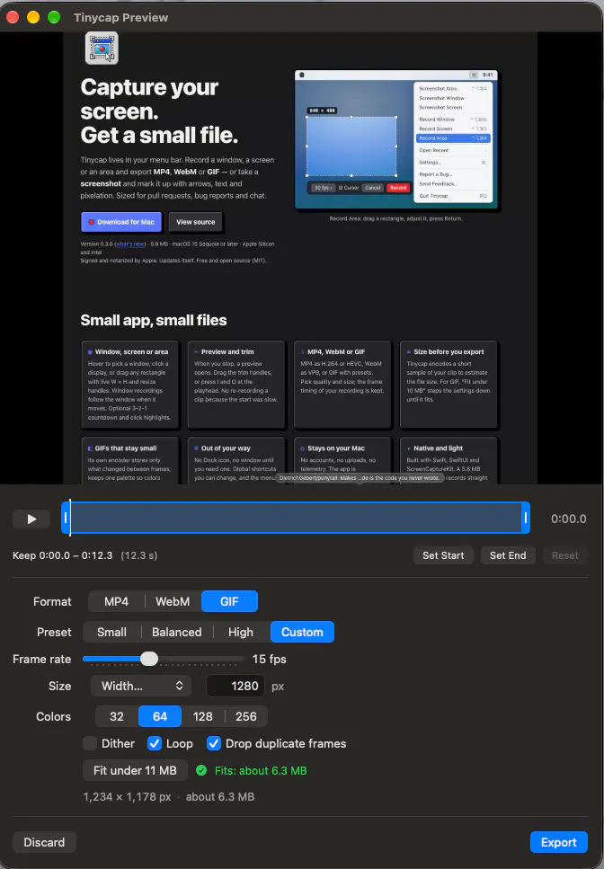Click the 'MP4, WebM or GIF' card icon
This screenshot has width=604, height=869.
pos(303,352)
